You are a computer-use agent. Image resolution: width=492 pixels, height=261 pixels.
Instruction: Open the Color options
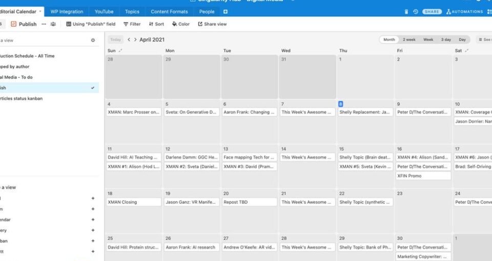click(181, 24)
